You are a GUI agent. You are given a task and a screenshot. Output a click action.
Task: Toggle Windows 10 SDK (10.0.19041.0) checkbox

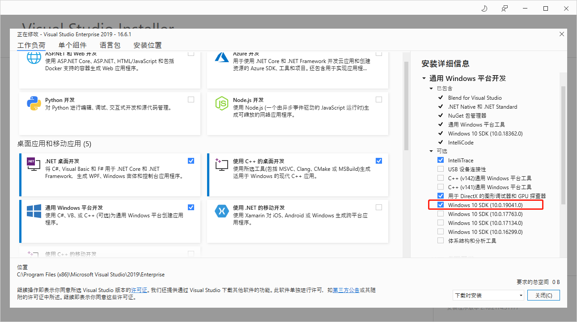tap(441, 205)
